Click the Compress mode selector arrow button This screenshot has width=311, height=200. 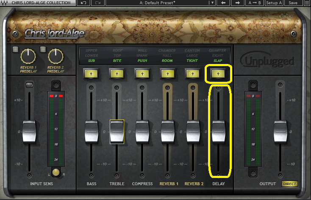[x=142, y=74]
